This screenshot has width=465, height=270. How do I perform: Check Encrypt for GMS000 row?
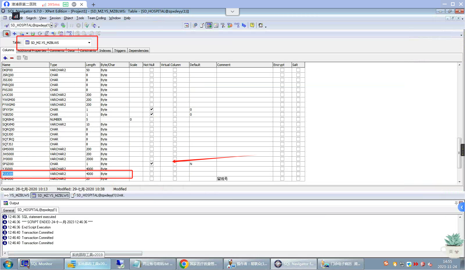(282, 149)
